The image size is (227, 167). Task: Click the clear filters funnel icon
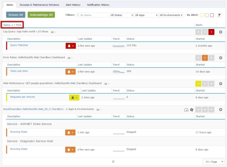(219, 15)
